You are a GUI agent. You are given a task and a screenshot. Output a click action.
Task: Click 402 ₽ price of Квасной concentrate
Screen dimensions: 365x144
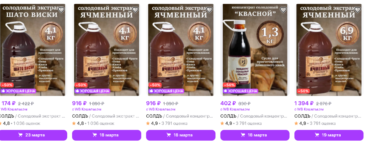228,103
